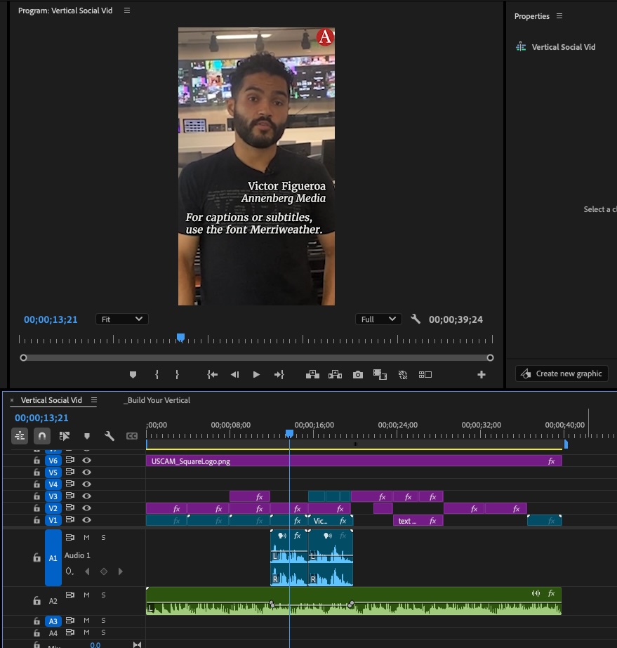Image resolution: width=617 pixels, height=648 pixels.
Task: Click the multi-camera view button
Action: [425, 375]
